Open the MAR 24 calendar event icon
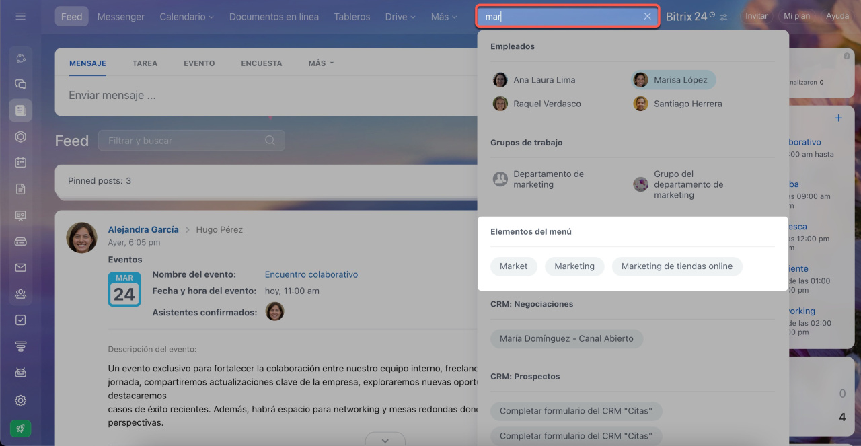Image resolution: width=861 pixels, height=446 pixels. point(124,289)
